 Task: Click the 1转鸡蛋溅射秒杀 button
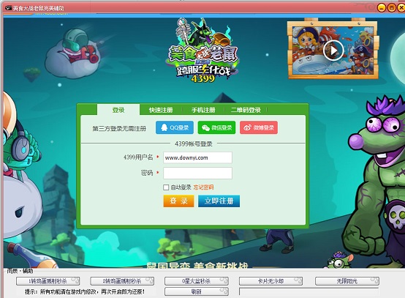[48, 281]
